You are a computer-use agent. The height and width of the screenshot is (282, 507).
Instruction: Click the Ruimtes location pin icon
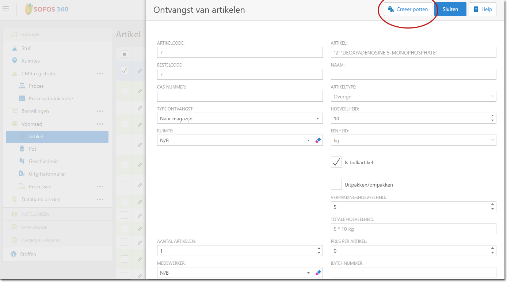pos(15,61)
